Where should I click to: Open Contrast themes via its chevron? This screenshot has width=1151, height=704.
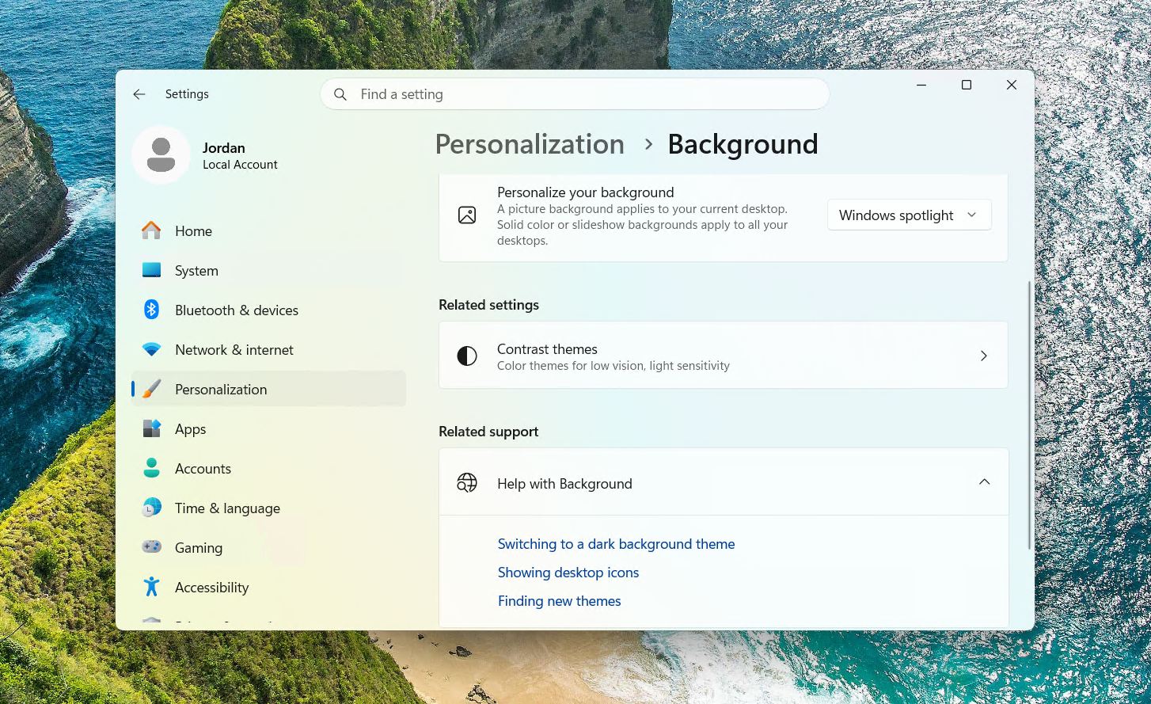coord(984,356)
